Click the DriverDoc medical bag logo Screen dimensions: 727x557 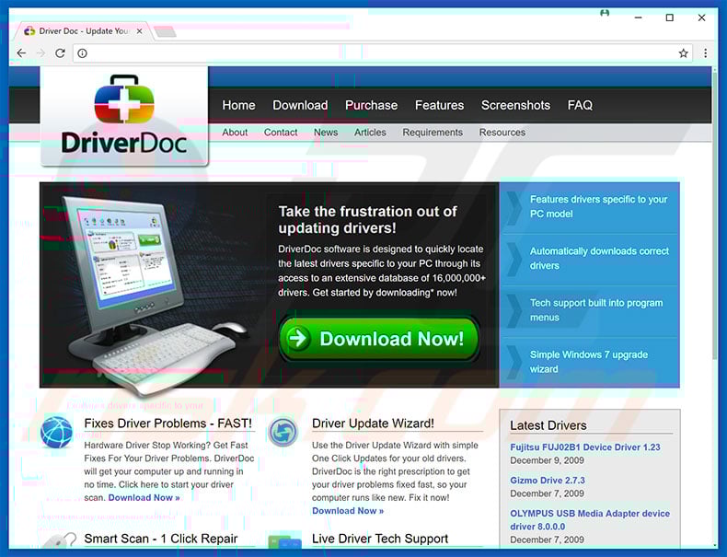point(124,99)
